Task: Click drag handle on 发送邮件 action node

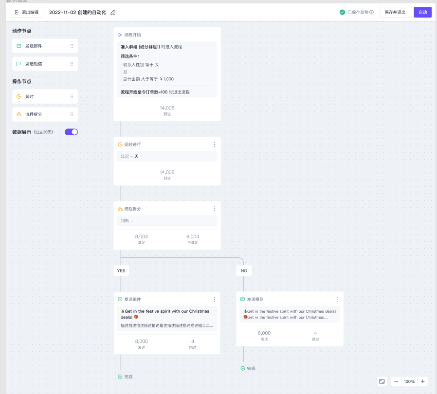Action: tap(72, 46)
